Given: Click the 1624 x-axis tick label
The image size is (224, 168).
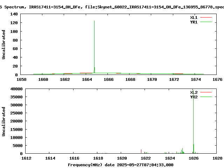Looking at the screenshot, I should click(x=170, y=158).
